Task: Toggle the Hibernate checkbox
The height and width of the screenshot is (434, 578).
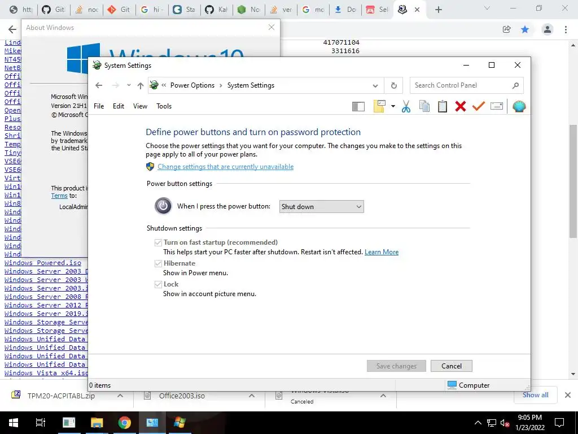Action: pyautogui.click(x=158, y=263)
